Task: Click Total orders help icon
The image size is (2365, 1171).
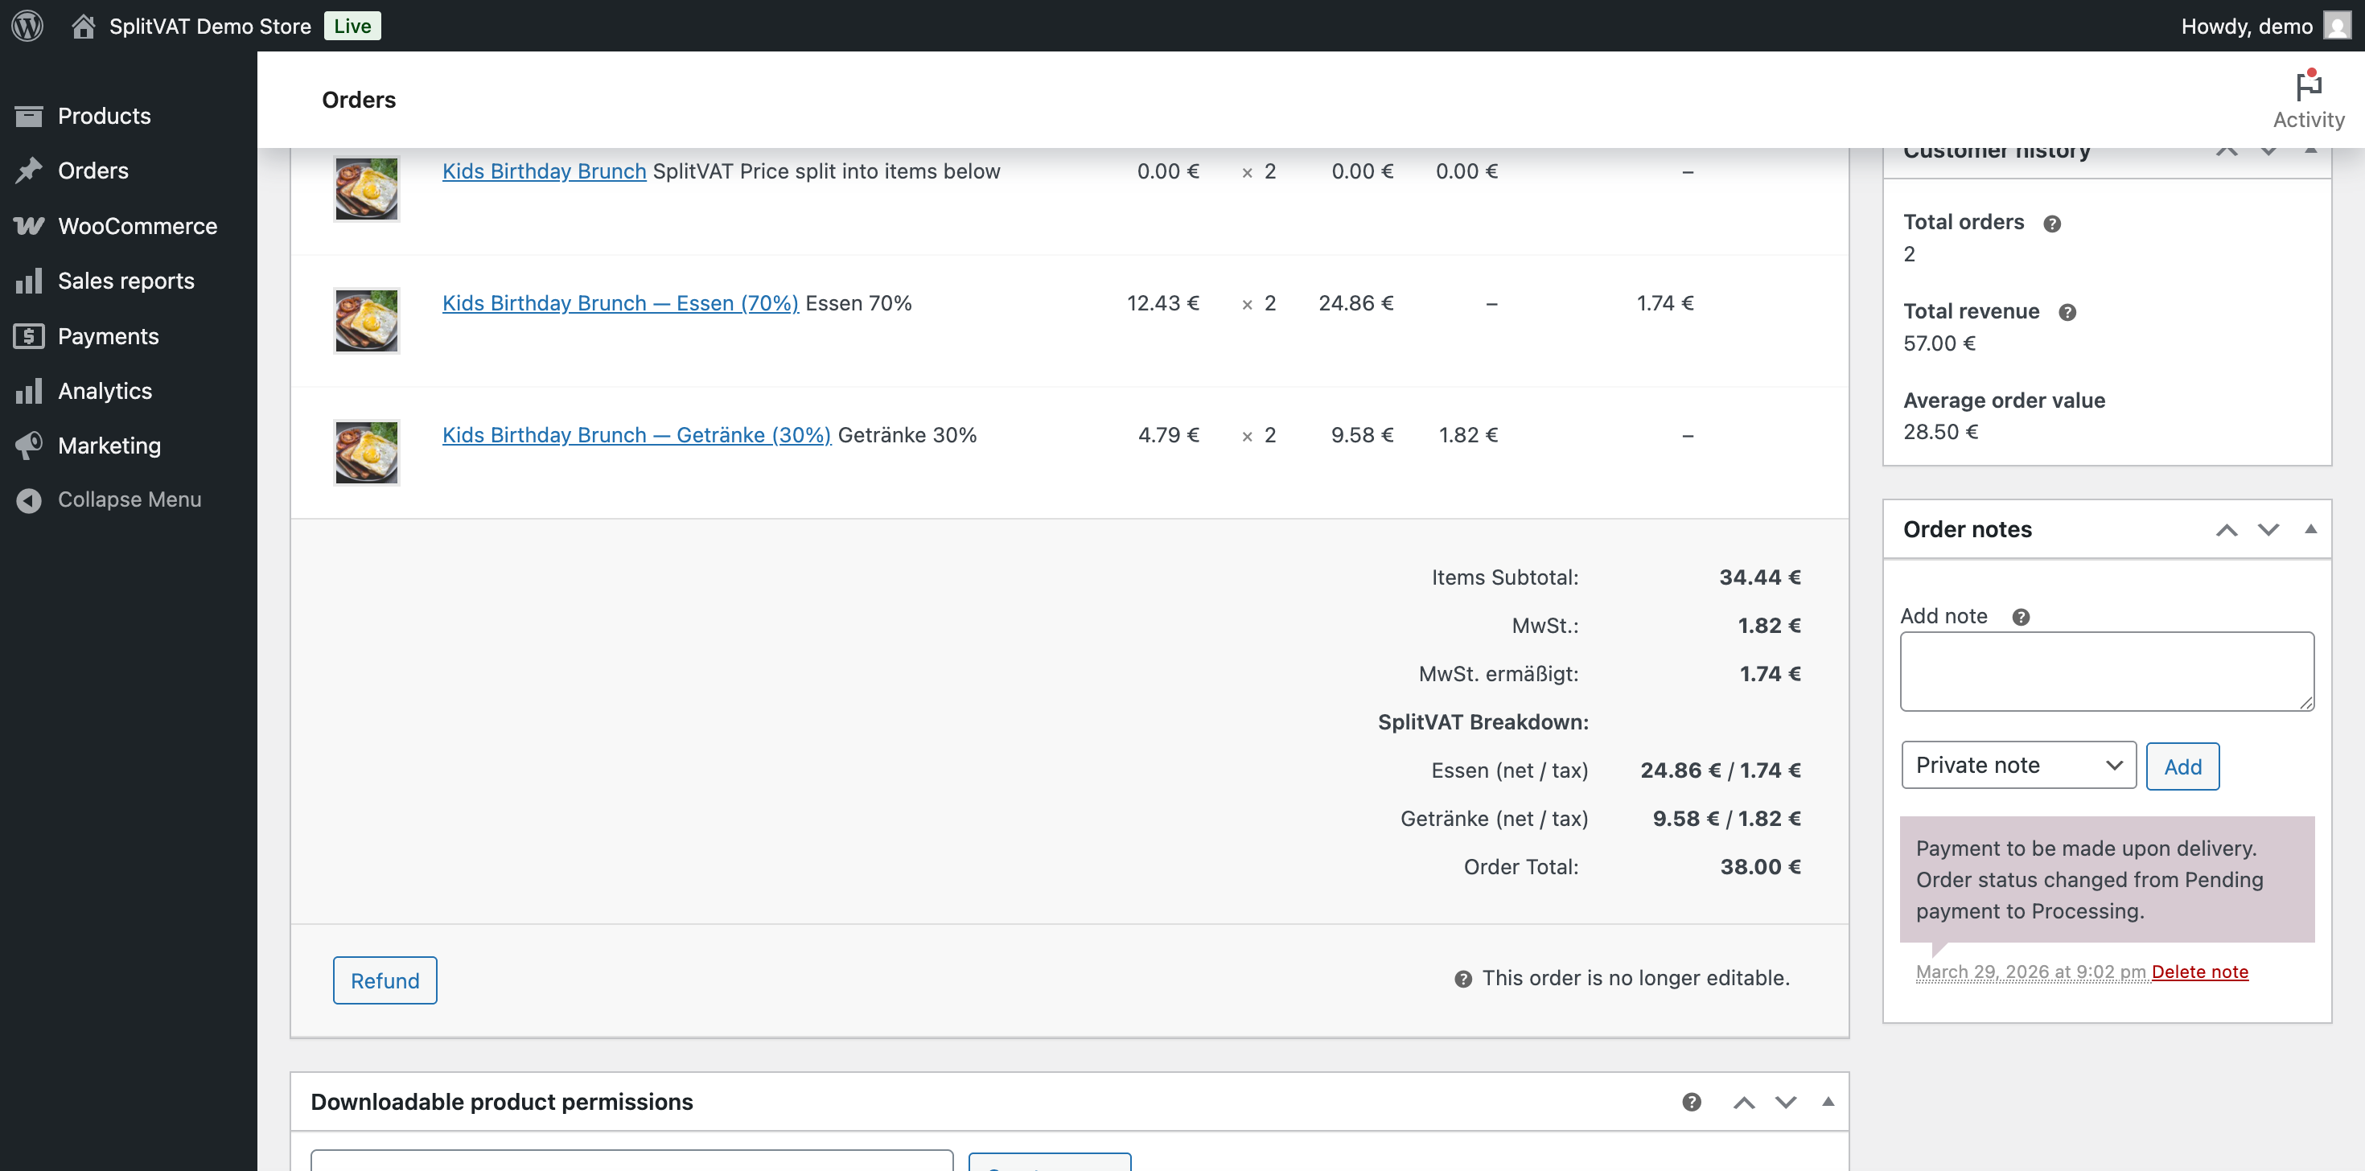Action: click(x=2052, y=223)
